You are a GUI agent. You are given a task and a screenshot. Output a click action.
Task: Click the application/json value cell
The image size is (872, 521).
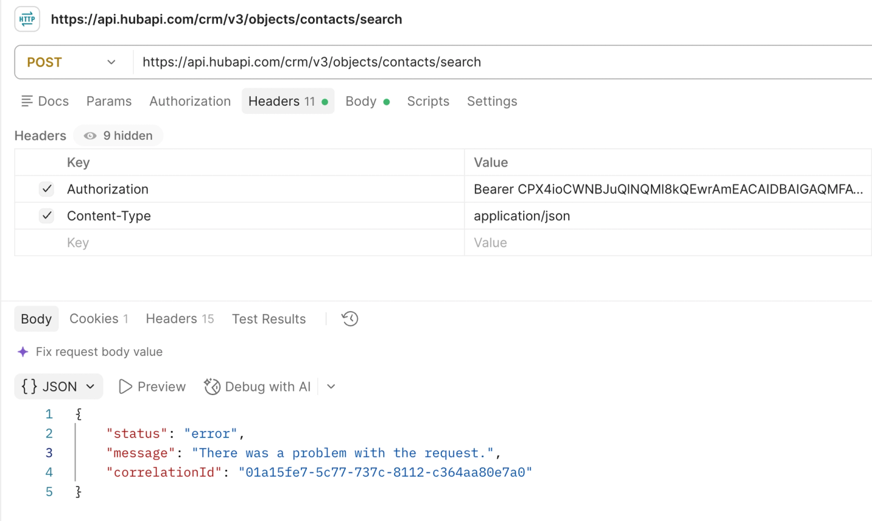668,215
